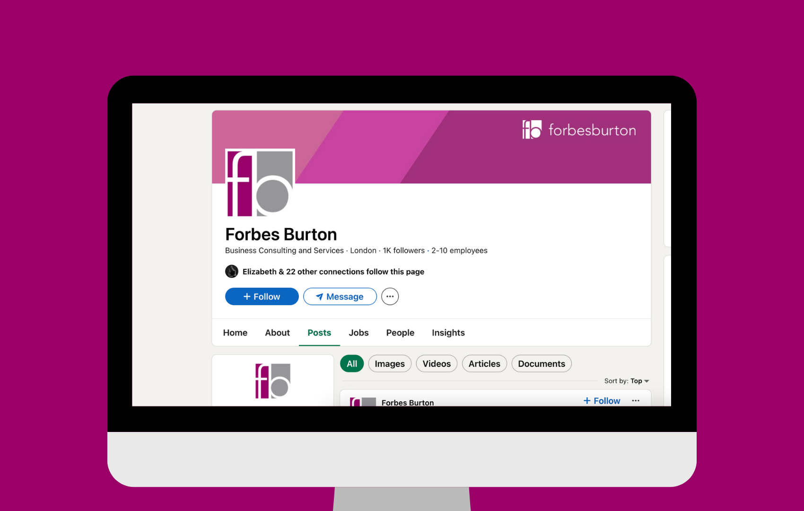View the Insights tab
The image size is (804, 511).
(448, 333)
